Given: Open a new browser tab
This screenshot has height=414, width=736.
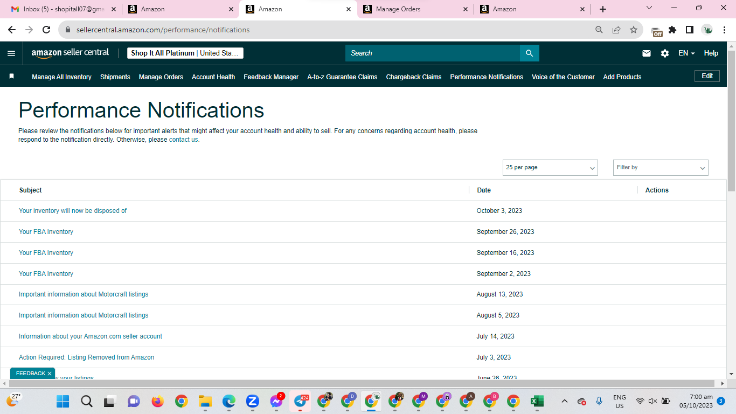Looking at the screenshot, I should [603, 9].
